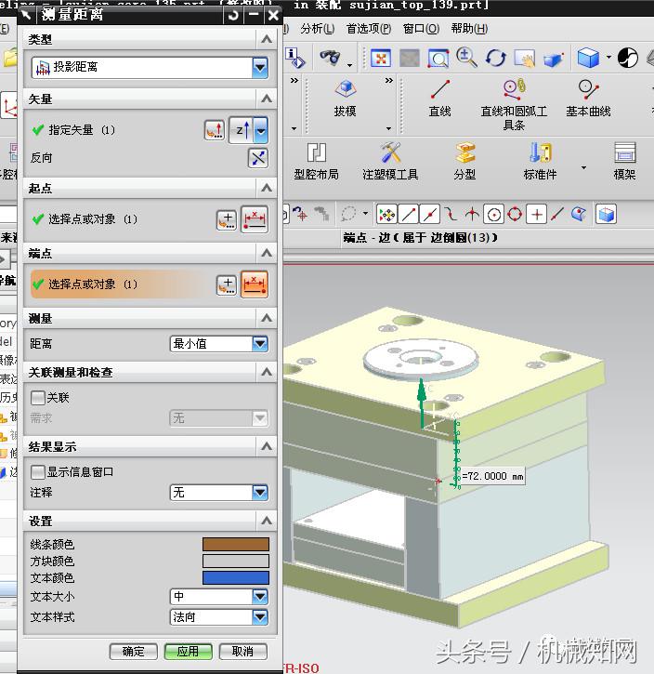Expand the 文本样式 法向 dropdown
Screen dimensions: 654x674
pyautogui.click(x=259, y=617)
